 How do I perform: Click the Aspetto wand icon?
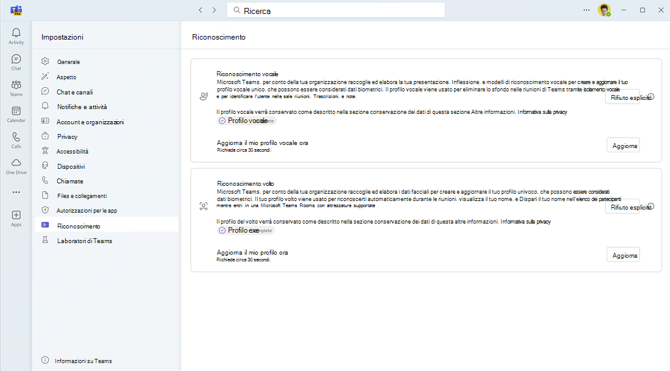click(x=45, y=76)
